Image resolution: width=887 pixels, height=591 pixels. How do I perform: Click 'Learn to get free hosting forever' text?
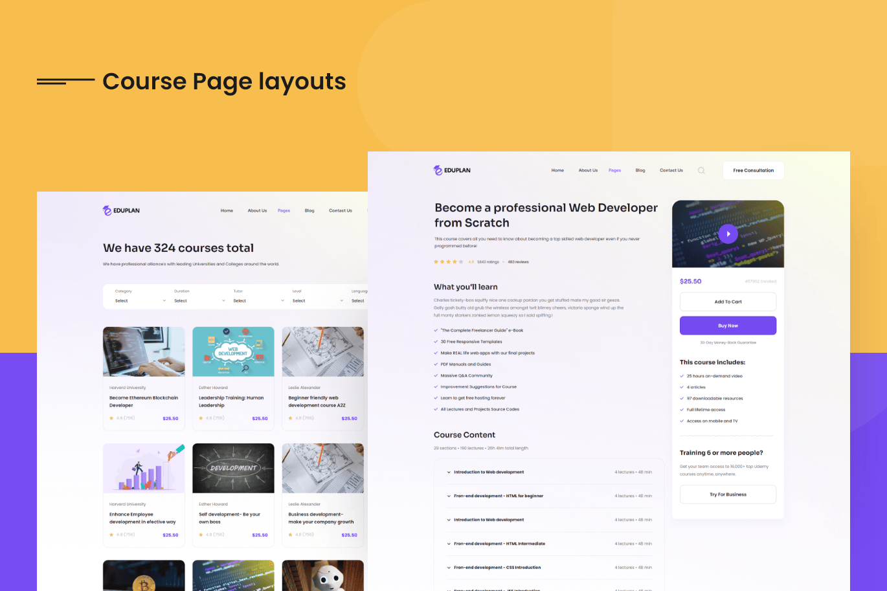[473, 398]
